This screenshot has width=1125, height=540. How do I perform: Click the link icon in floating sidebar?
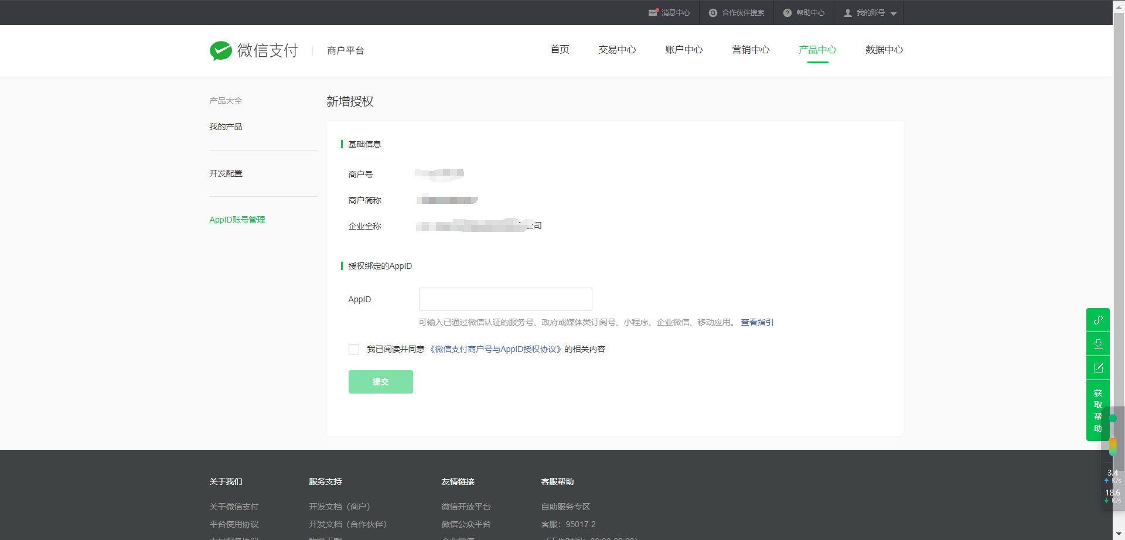(x=1098, y=320)
